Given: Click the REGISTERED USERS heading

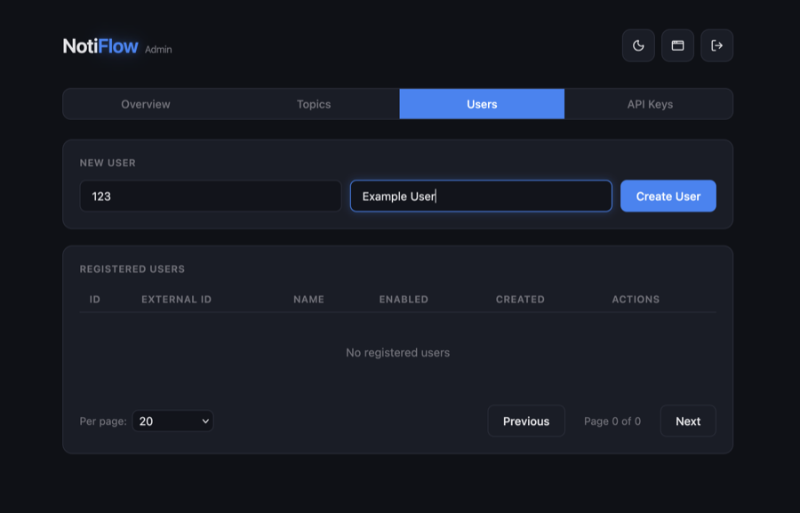Looking at the screenshot, I should point(132,269).
